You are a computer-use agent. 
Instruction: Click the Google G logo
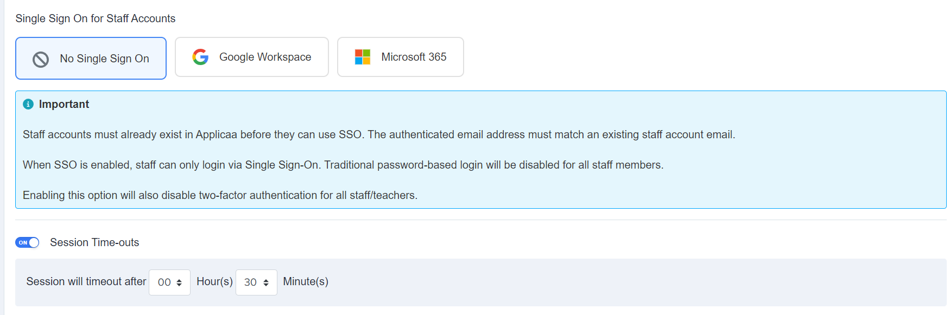click(200, 57)
